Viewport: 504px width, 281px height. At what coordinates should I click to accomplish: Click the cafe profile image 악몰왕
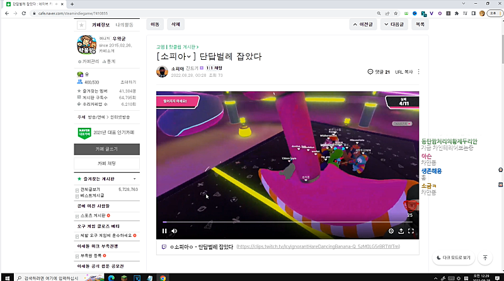[87, 45]
